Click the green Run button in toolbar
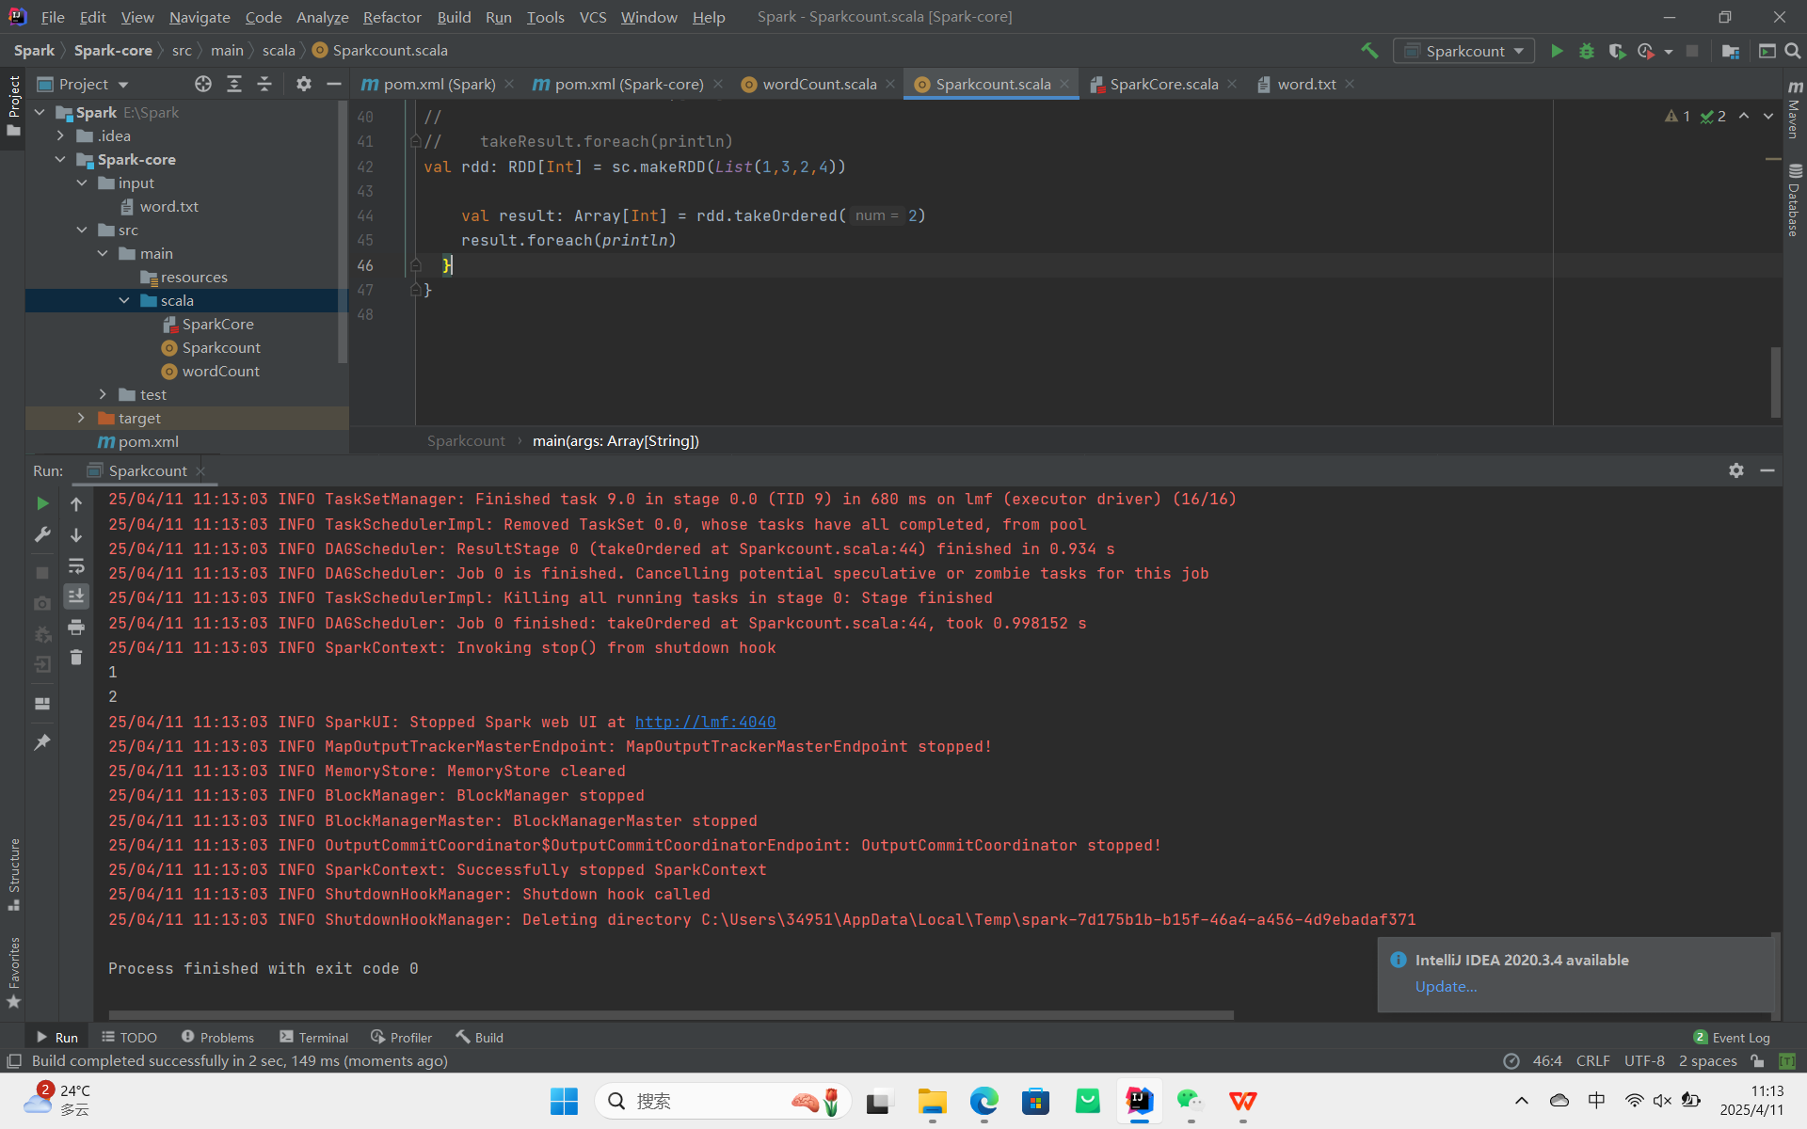This screenshot has width=1807, height=1129. [1557, 51]
